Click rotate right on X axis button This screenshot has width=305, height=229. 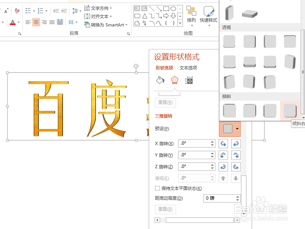[x=236, y=144]
